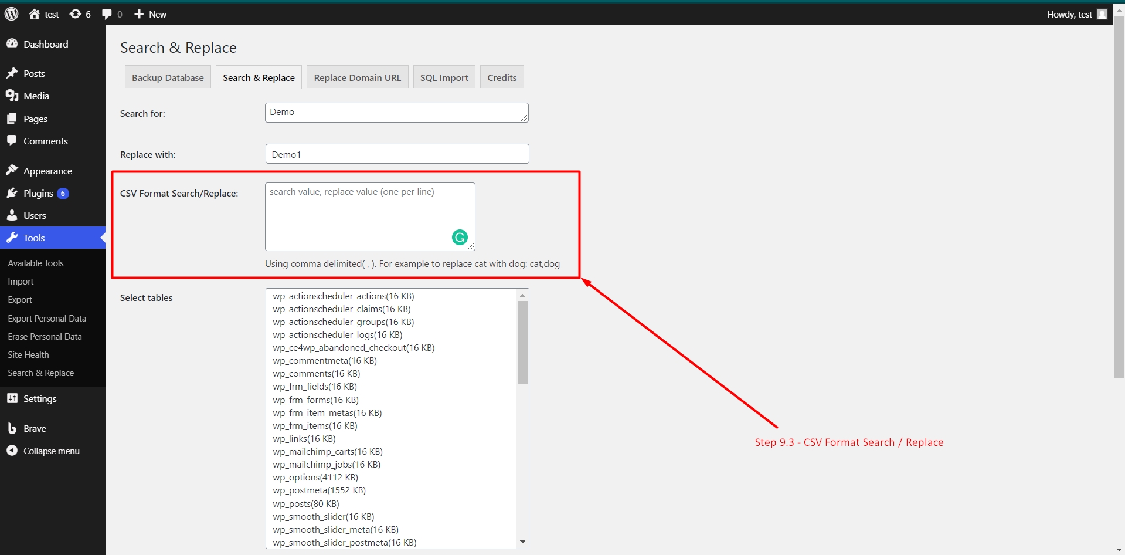1125x555 pixels.
Task: Click the tables list scroll down arrow
Action: [522, 542]
